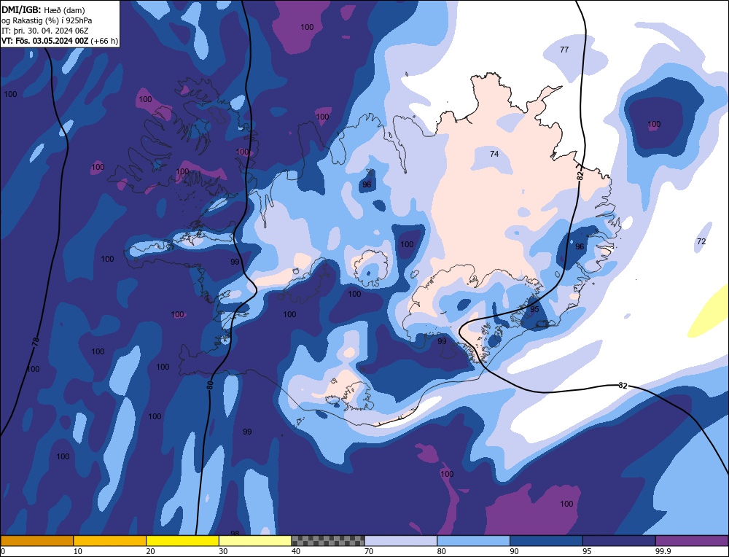This screenshot has width=729, height=557.
Task: Click the humidity value '77' near the top right
Action: tap(564, 50)
